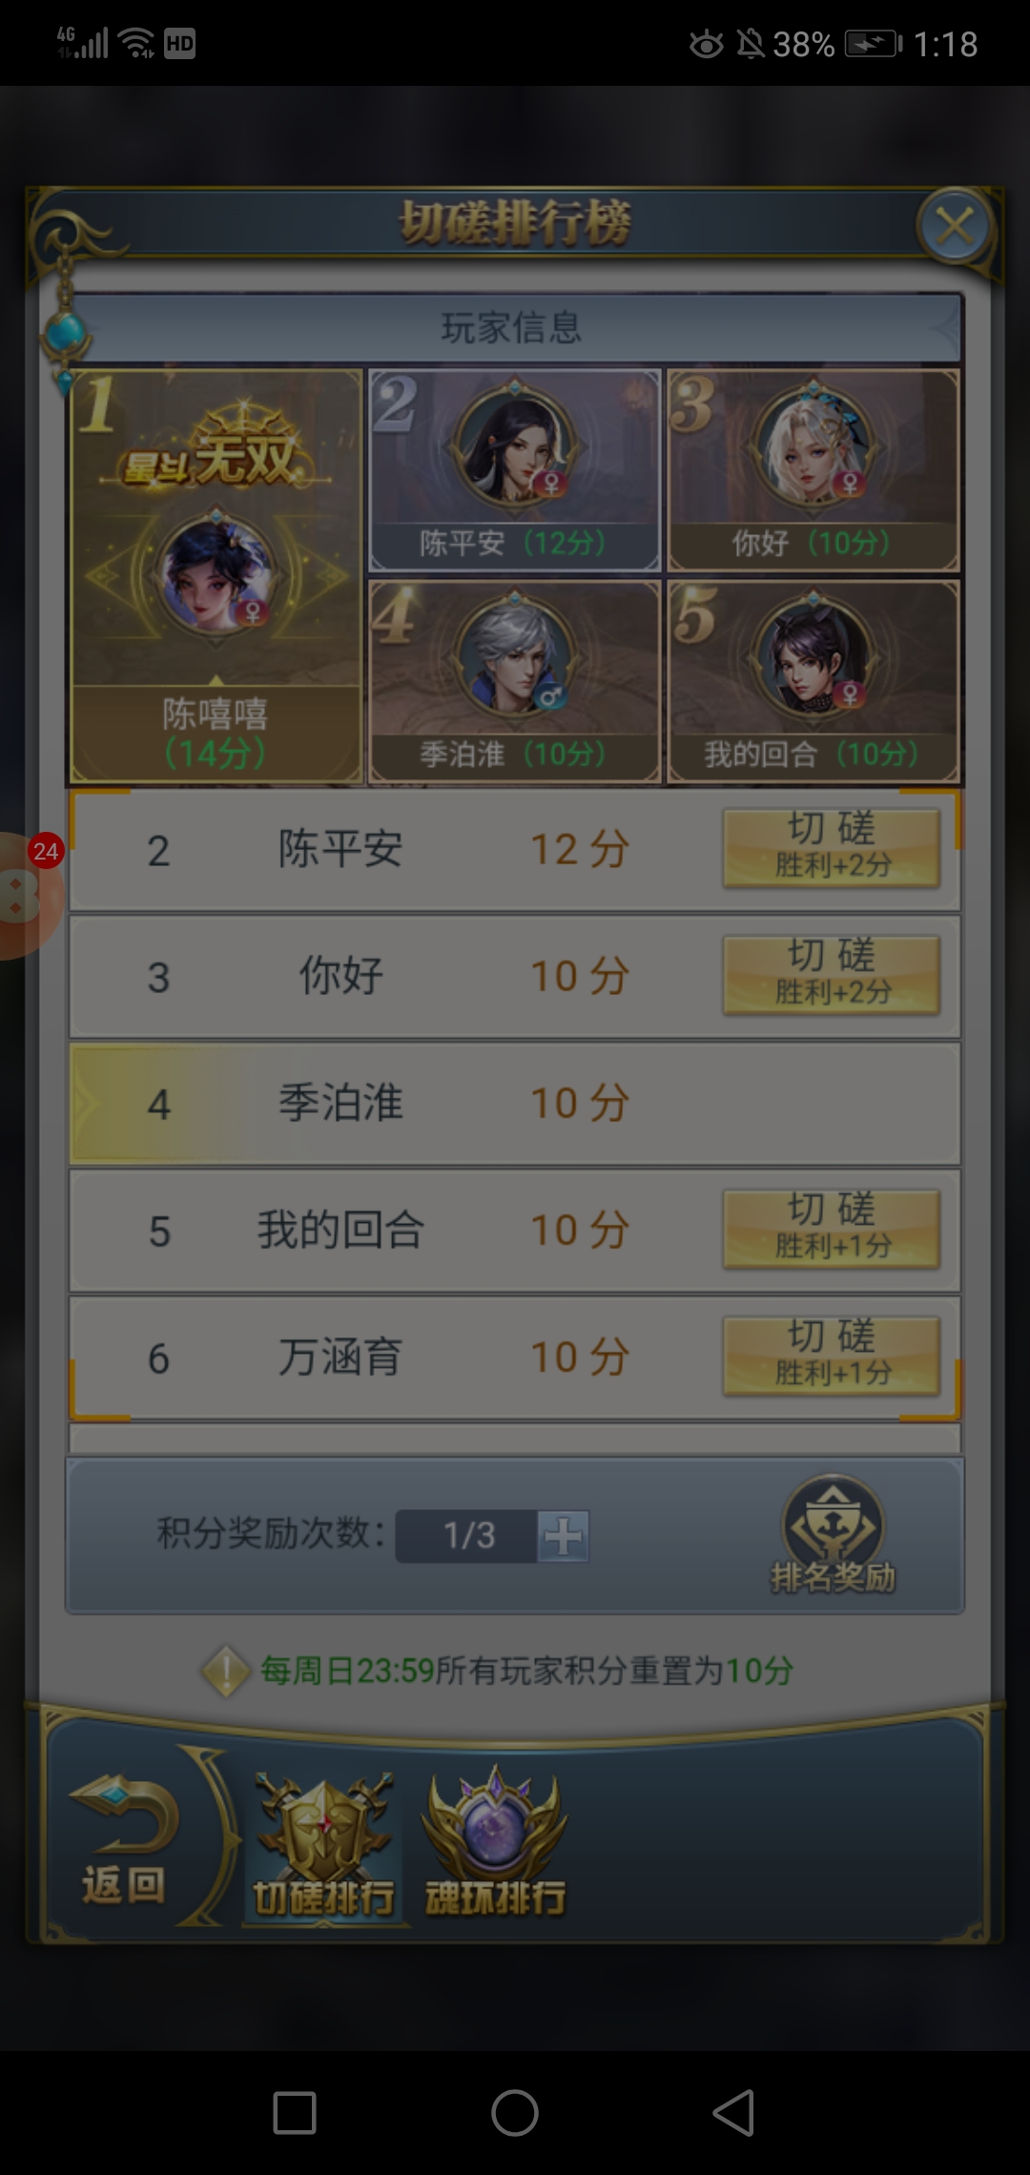1030x2175 pixels.
Task: Tap Android home circle button
Action: click(x=515, y=2113)
